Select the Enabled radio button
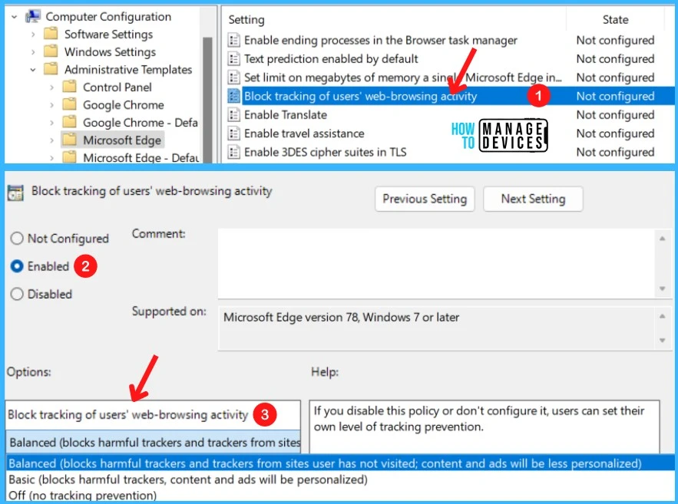This screenshot has height=504, width=678. point(17,266)
